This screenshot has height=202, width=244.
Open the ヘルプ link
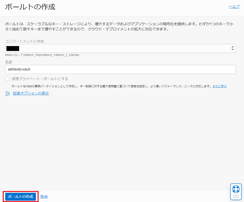coord(234,7)
